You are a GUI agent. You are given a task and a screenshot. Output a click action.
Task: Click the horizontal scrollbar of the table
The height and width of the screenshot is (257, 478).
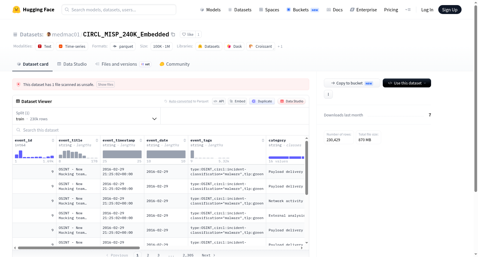[79, 248]
